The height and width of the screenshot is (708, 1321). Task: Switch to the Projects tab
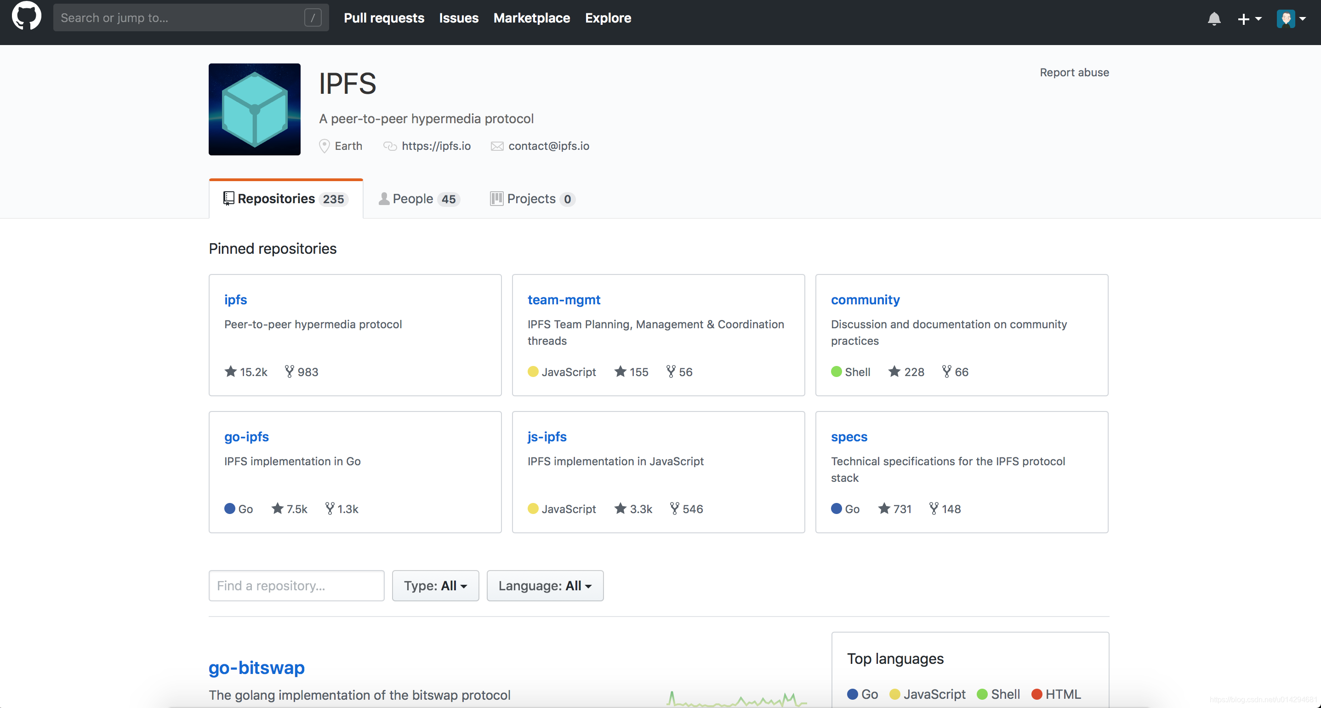tap(532, 199)
